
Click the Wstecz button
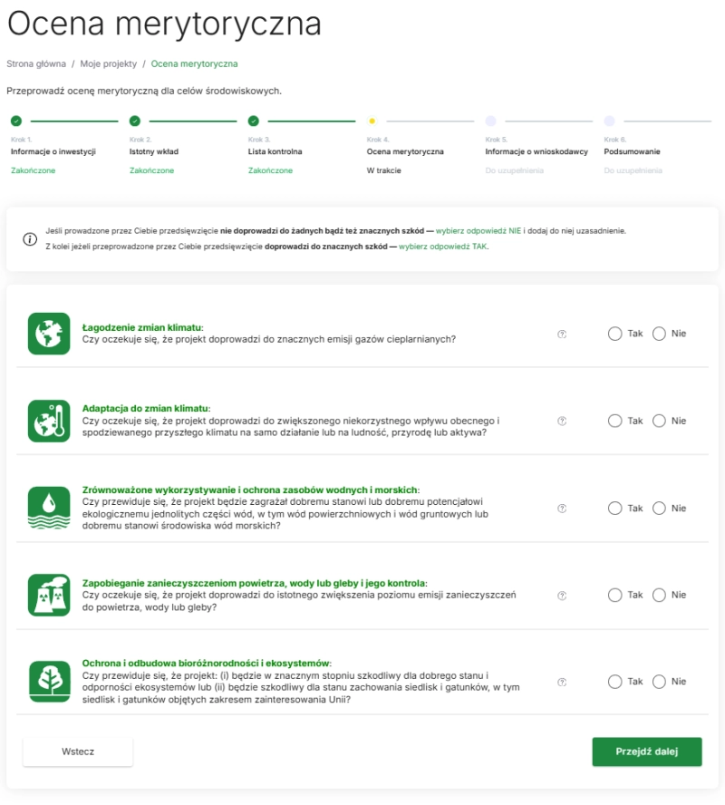[78, 752]
